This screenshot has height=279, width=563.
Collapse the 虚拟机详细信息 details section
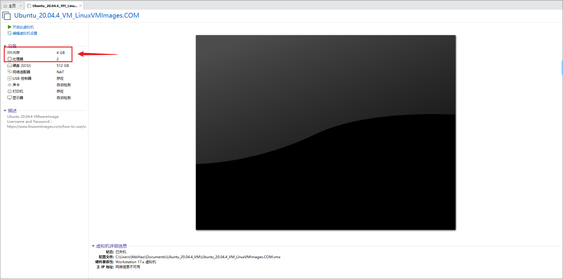click(93, 246)
